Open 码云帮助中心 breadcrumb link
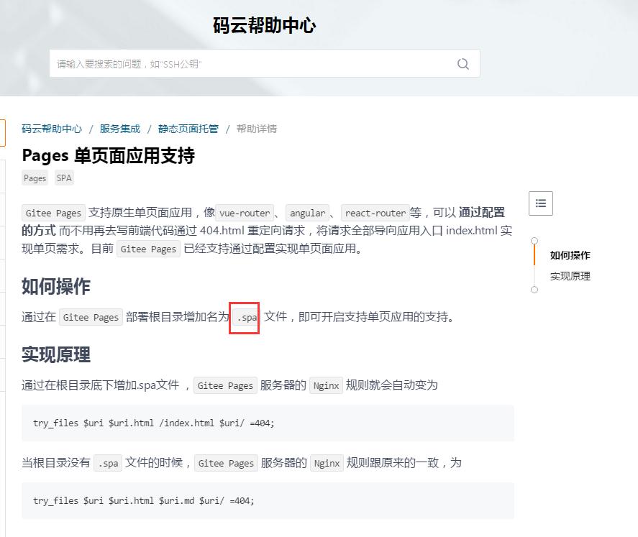Viewport: 638px width, 537px height. pyautogui.click(x=52, y=129)
